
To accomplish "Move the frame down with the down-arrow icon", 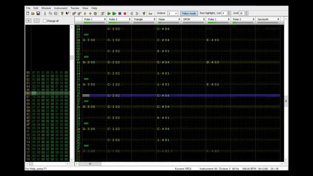I will (85, 13).
